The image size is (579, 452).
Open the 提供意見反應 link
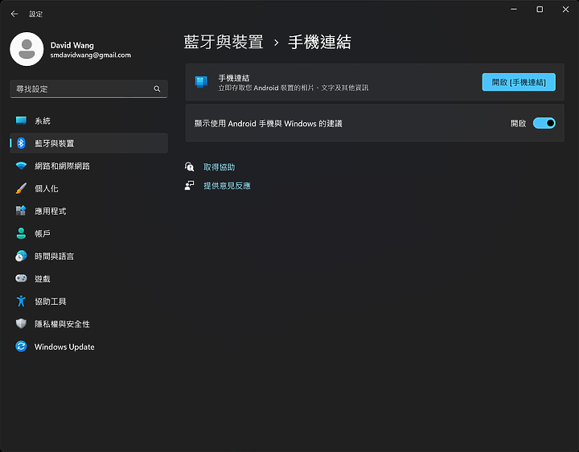(227, 185)
